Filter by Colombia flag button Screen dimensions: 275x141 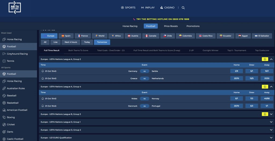click(185, 36)
